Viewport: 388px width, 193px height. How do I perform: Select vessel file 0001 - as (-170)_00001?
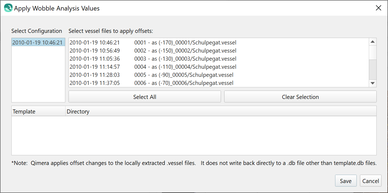coord(153,43)
